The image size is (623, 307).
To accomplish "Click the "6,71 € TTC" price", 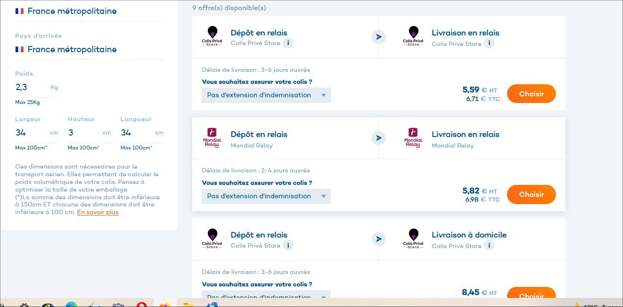I will click(483, 99).
